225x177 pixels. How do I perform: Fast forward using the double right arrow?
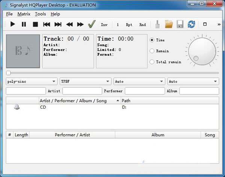(80, 24)
